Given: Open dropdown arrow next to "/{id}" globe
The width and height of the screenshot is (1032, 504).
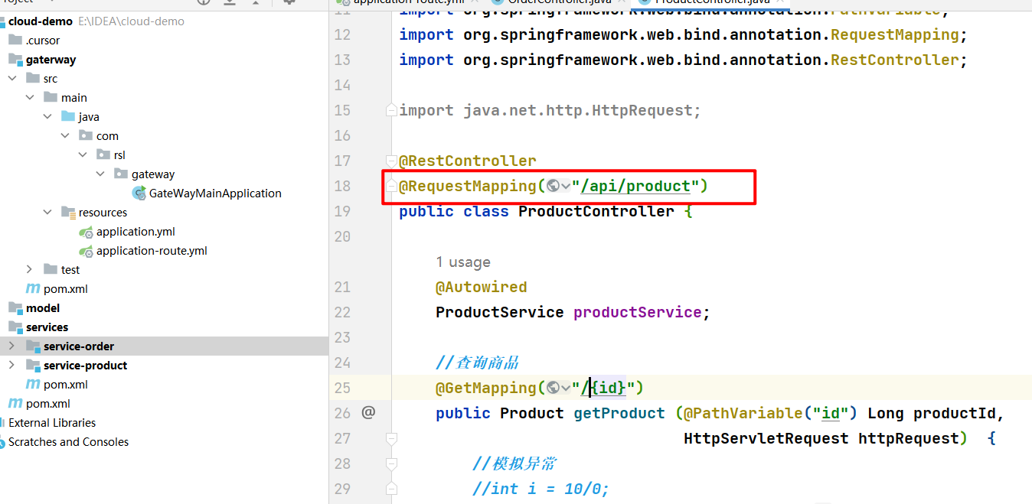Looking at the screenshot, I should point(566,388).
